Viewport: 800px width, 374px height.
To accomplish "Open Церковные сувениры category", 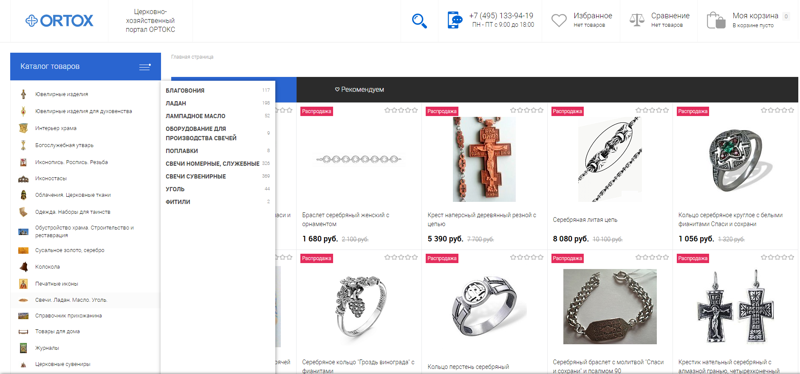I will 63,364.
